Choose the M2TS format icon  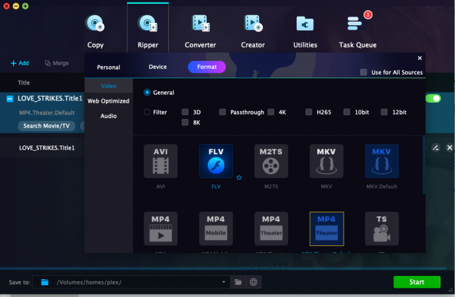pos(271,161)
